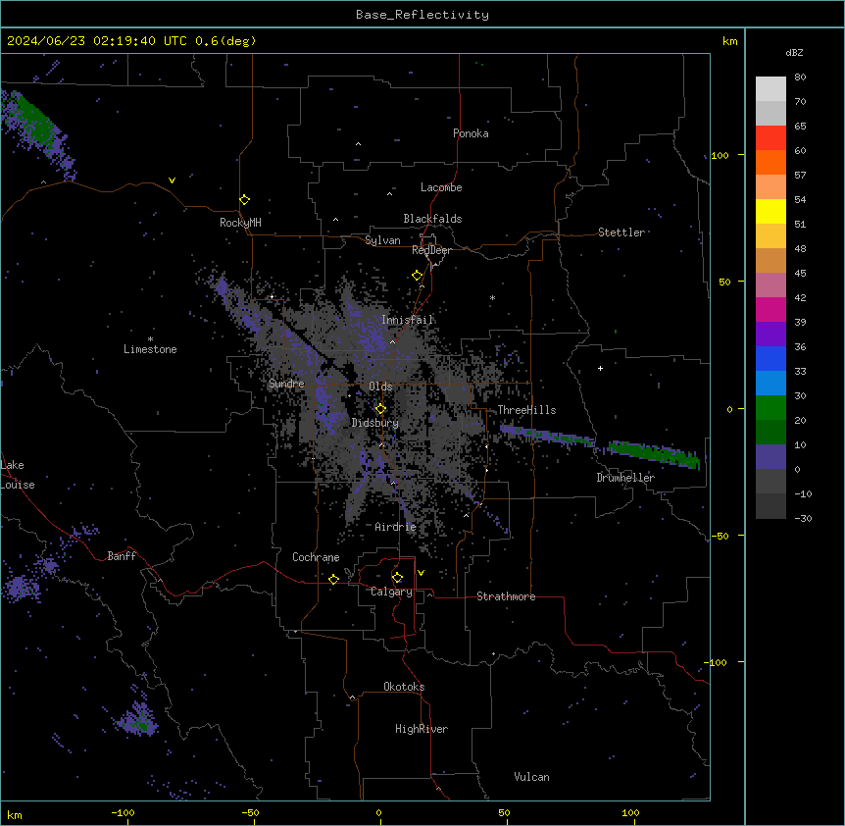Click the ThreeHills label
Image resolution: width=845 pixels, height=826 pixels.
point(526,410)
